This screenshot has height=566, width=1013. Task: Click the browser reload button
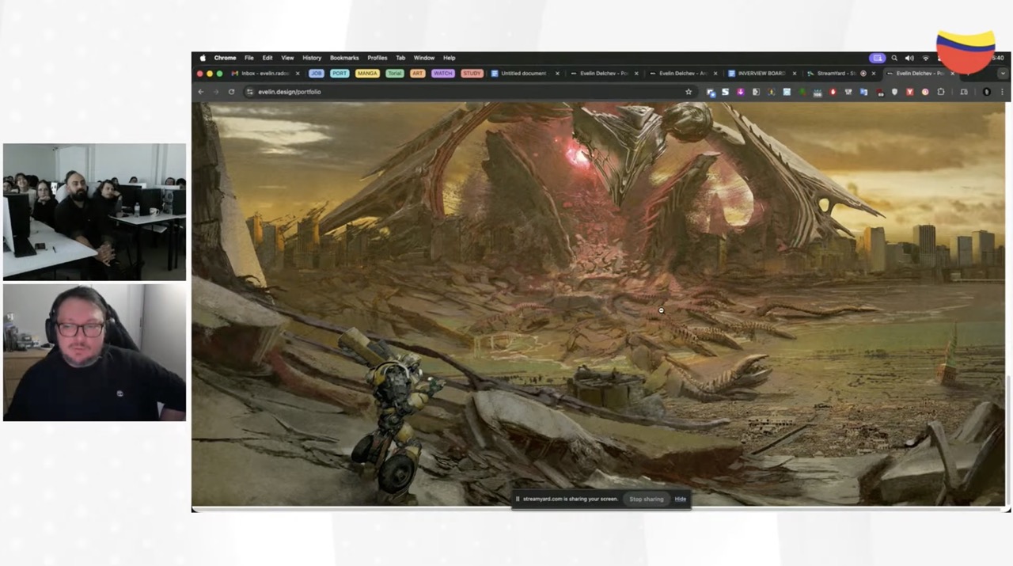(x=231, y=92)
